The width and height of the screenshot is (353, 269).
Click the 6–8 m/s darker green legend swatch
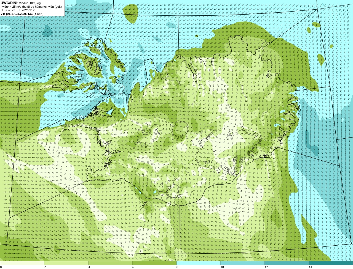point(154,263)
